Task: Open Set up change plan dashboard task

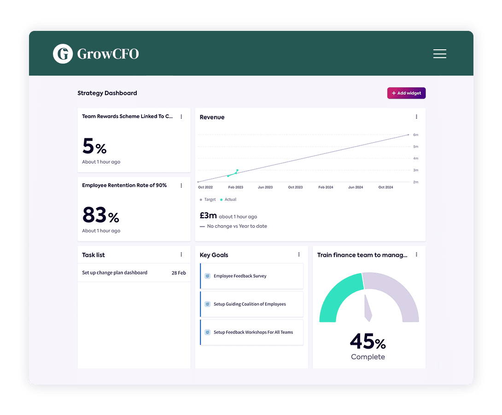Action: 134,273
